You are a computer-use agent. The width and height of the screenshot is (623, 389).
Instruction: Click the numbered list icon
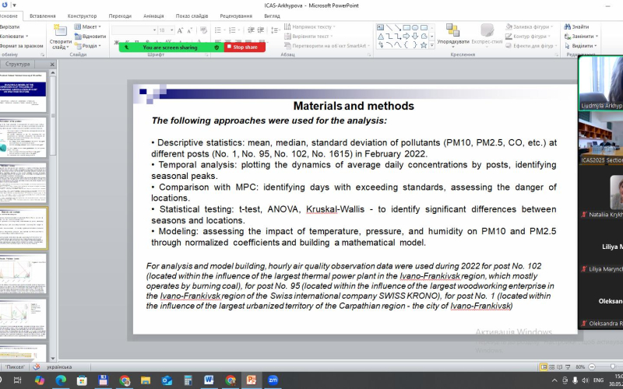pos(234,30)
